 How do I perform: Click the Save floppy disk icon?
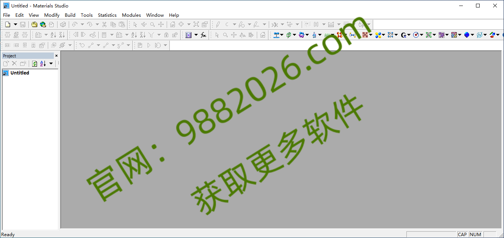(x=23, y=25)
